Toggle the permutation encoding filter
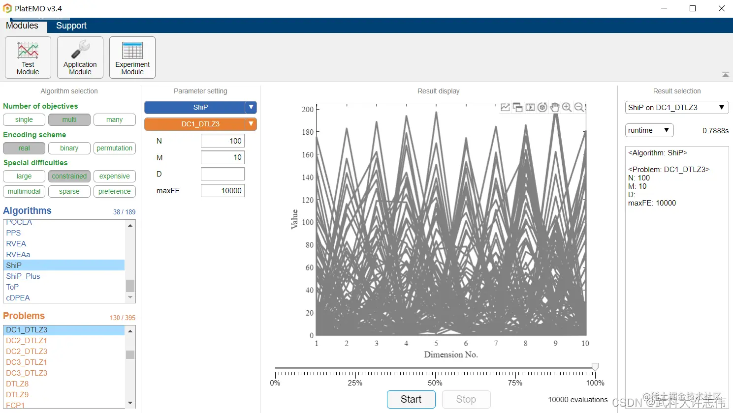The height and width of the screenshot is (413, 733). 115,148
